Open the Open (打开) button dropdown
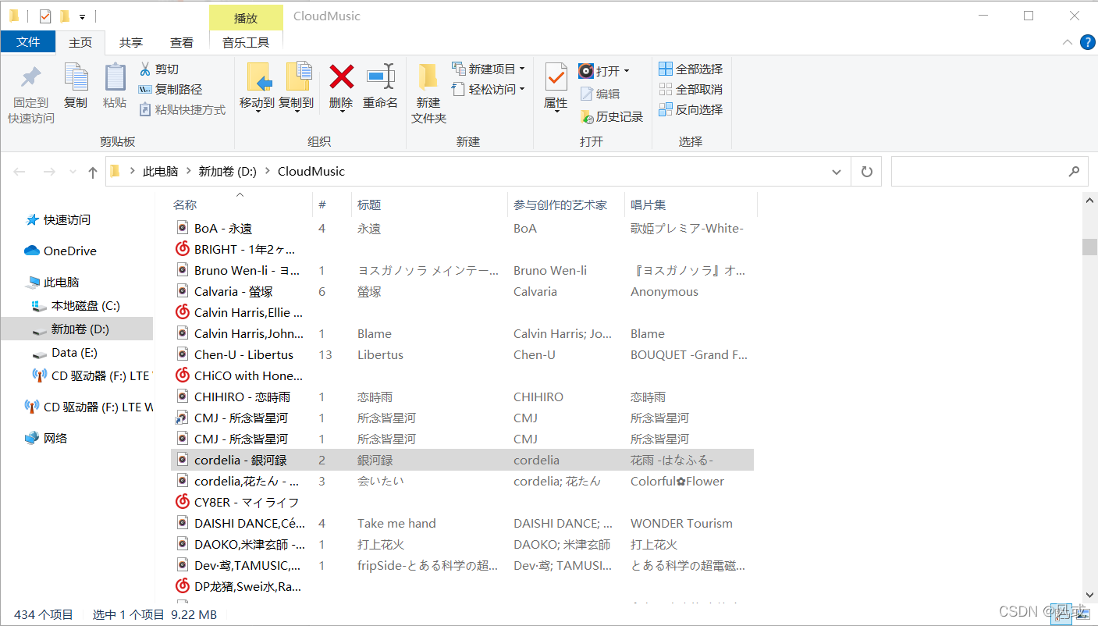 [626, 71]
